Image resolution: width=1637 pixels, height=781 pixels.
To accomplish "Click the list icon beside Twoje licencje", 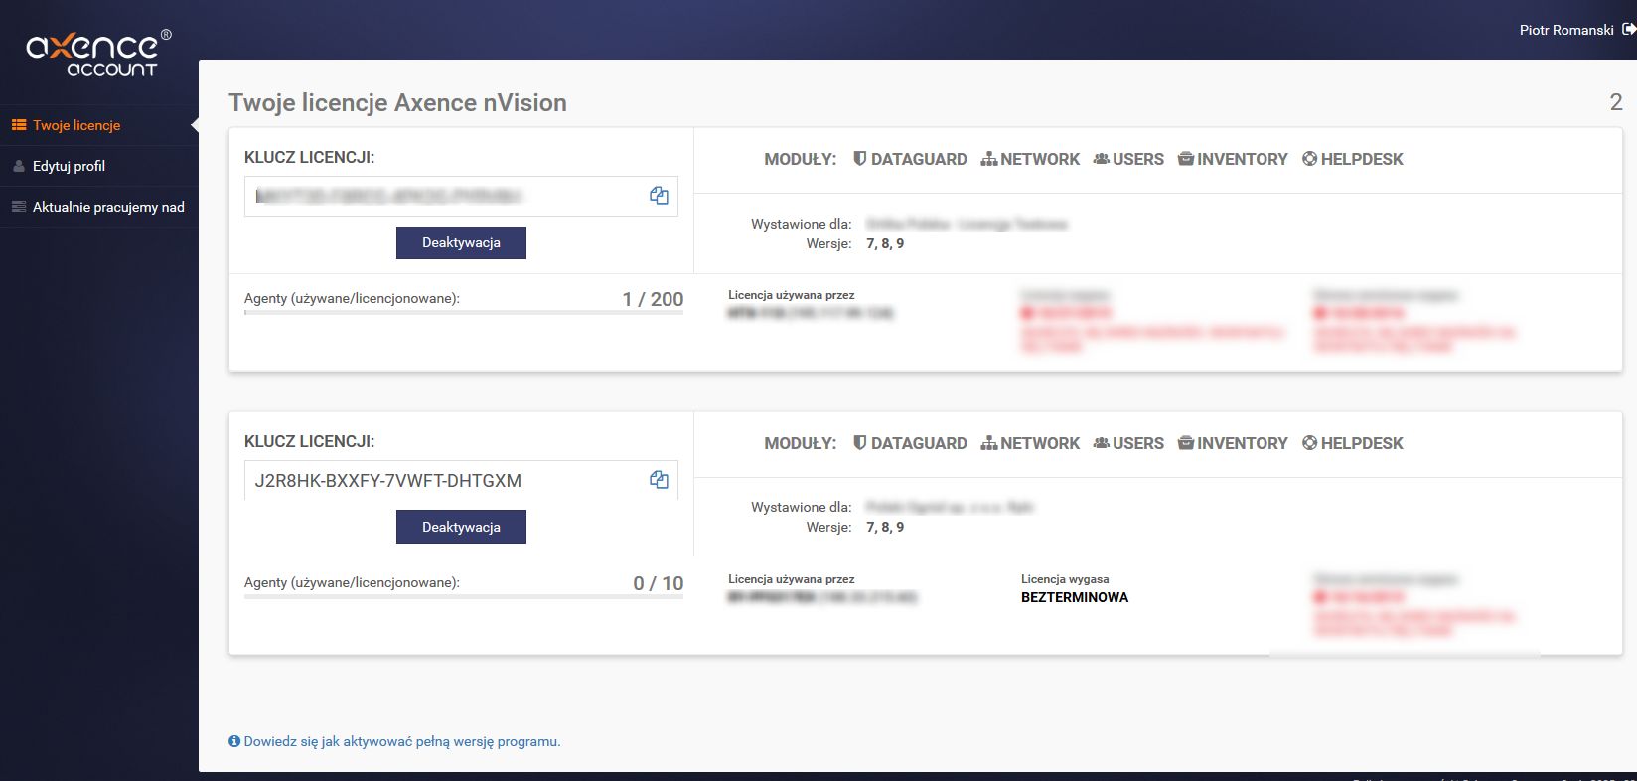I will point(19,125).
